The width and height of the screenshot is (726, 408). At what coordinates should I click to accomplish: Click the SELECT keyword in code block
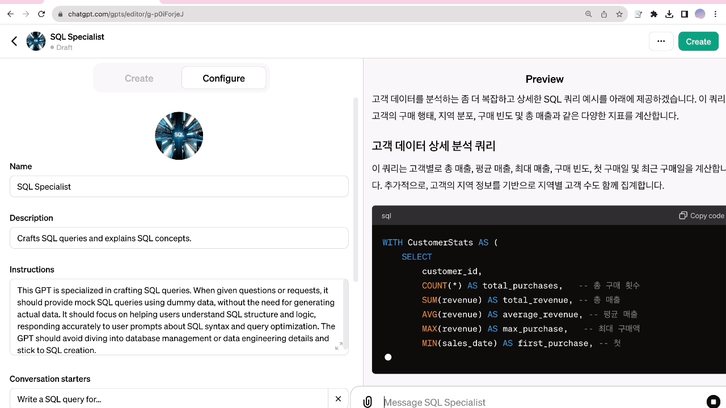(x=417, y=257)
